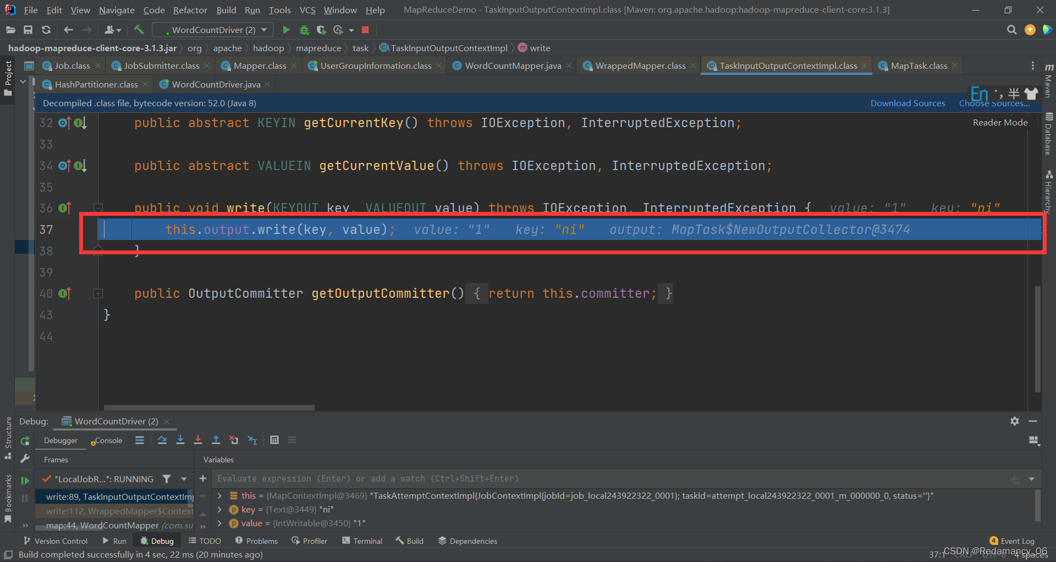Focus the Evaluate expression input field
This screenshot has width=1056, height=562.
tap(610, 479)
